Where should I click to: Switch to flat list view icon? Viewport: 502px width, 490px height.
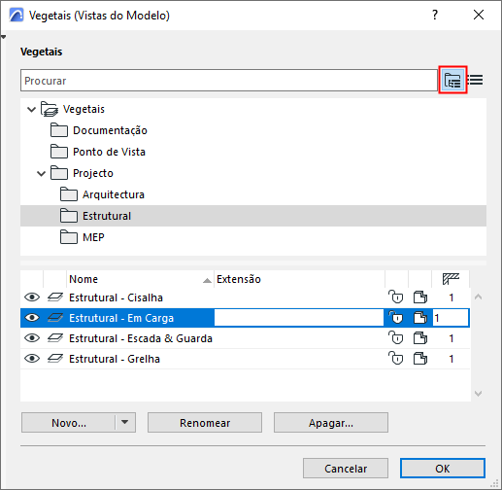(476, 80)
